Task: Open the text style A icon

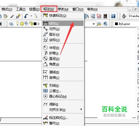Action: click(x=124, y=16)
